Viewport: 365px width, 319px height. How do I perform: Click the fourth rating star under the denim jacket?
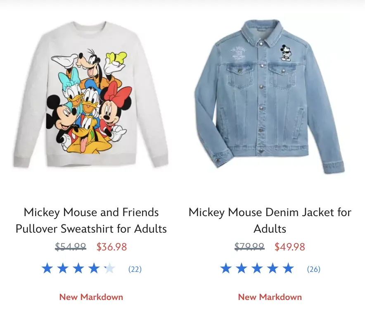(273, 268)
